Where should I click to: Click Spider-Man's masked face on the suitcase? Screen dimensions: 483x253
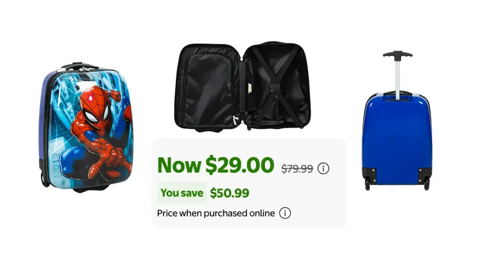97,107
